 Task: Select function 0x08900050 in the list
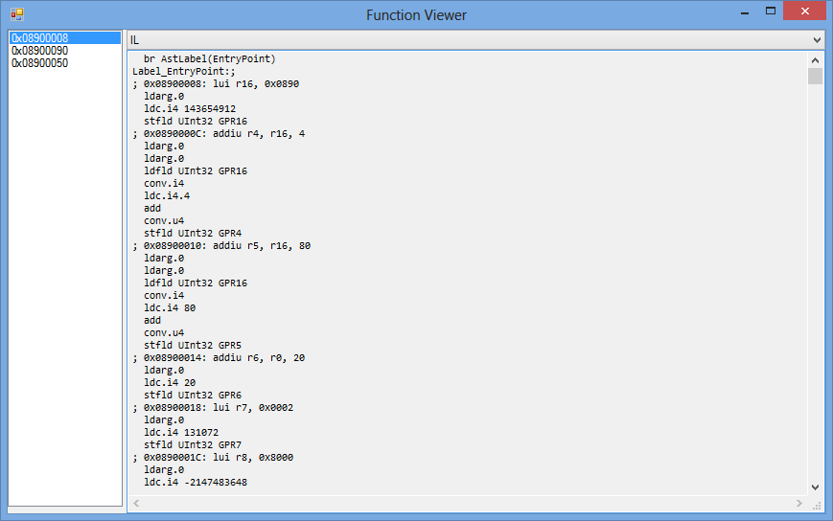point(39,63)
